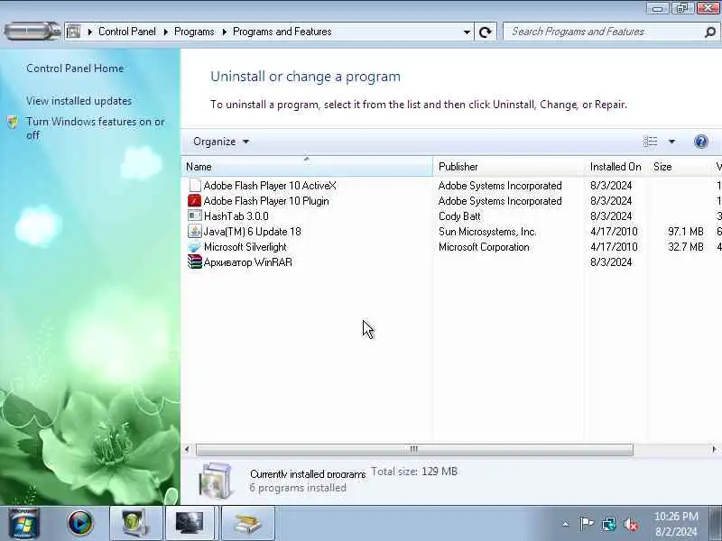Click the search magnifier icon
The image size is (722, 541).
(709, 32)
